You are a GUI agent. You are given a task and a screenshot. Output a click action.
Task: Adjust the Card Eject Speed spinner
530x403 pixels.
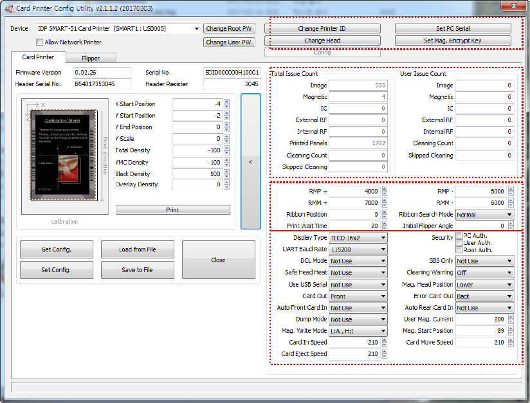point(385,354)
